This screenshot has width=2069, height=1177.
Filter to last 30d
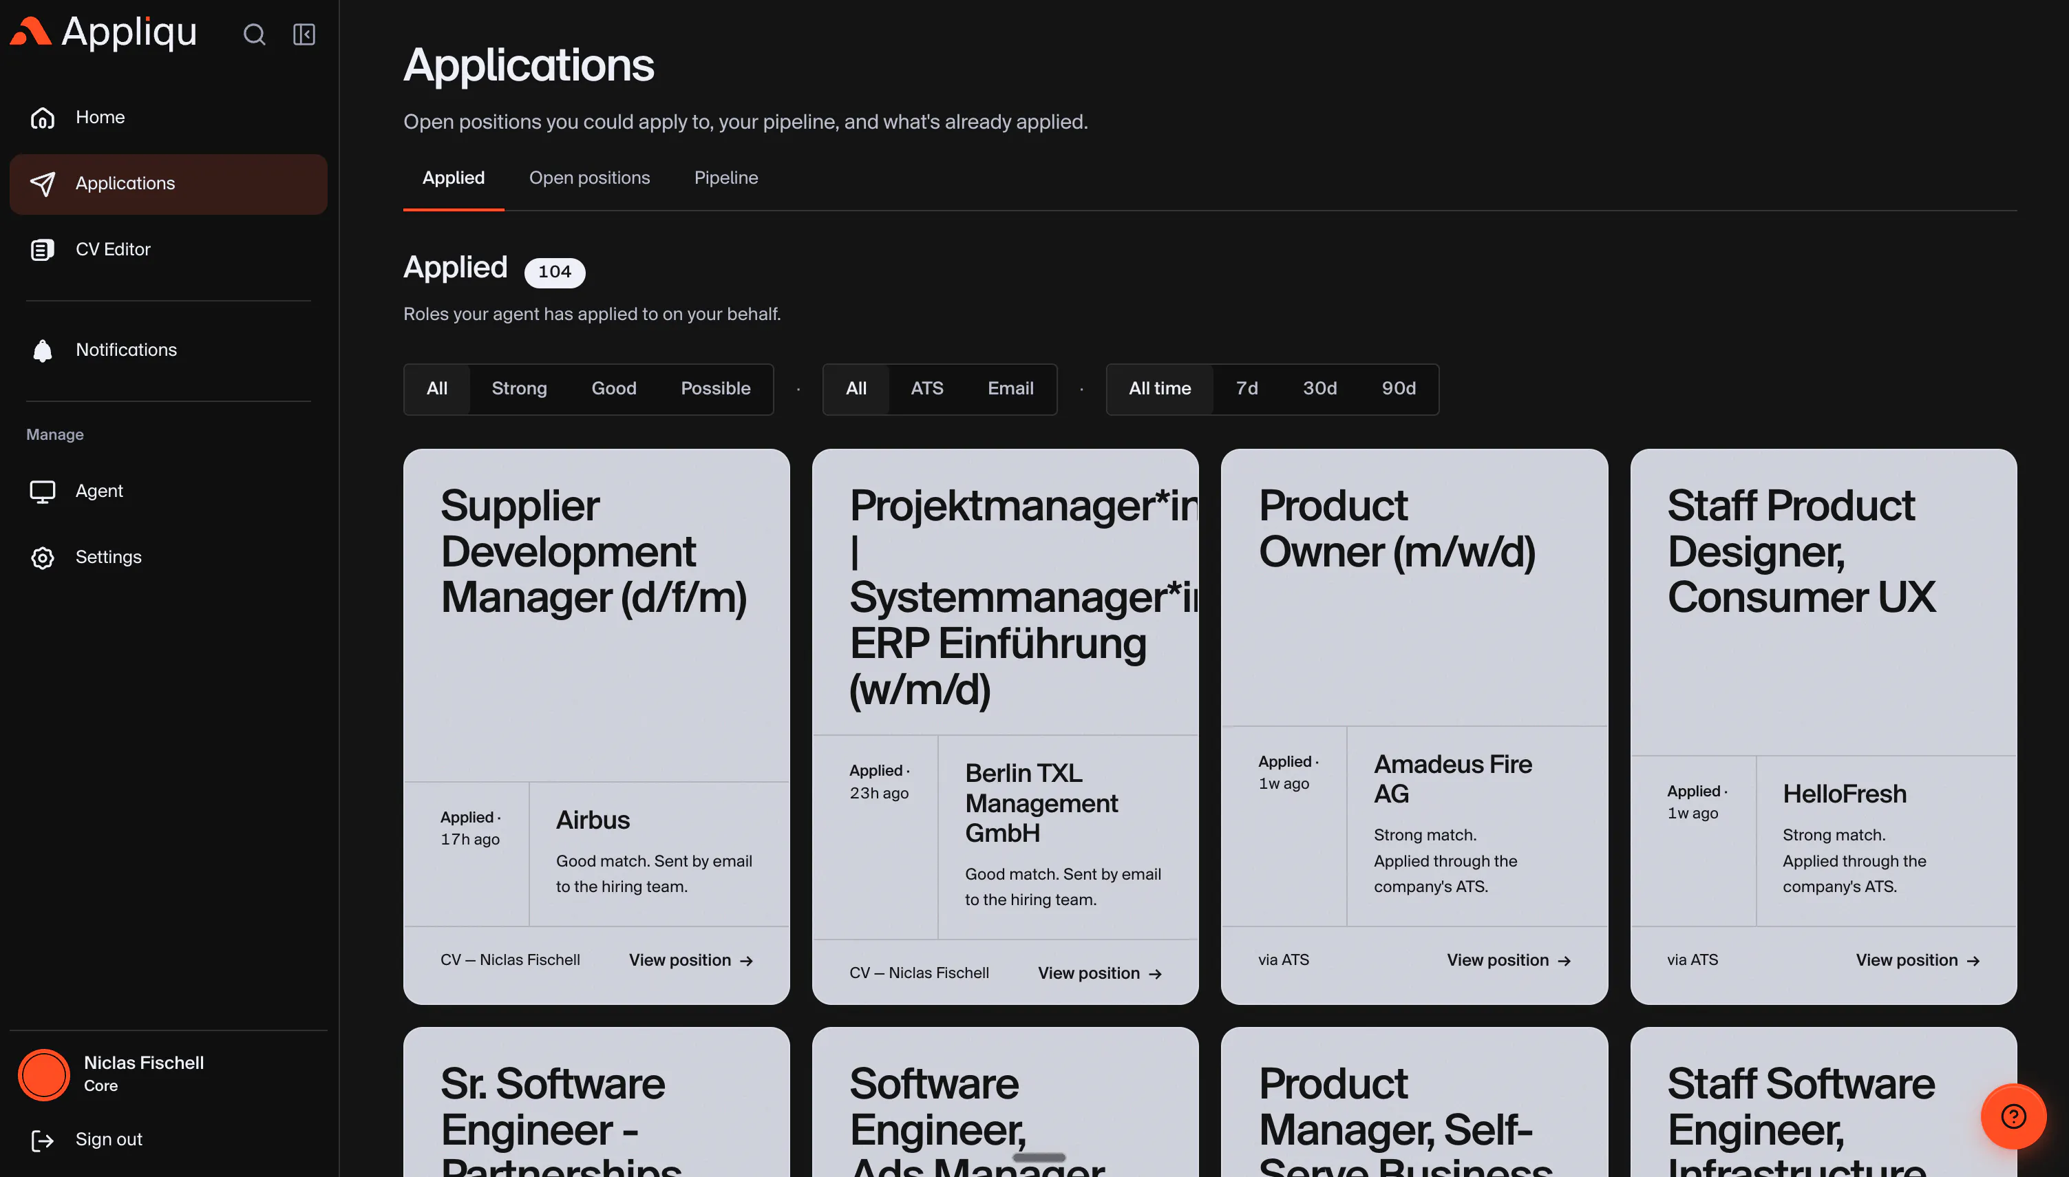click(1319, 389)
